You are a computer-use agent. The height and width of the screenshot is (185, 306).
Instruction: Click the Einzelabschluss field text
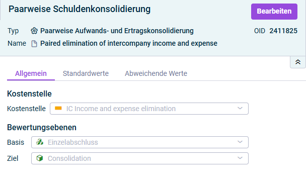pyautogui.click(x=73, y=142)
